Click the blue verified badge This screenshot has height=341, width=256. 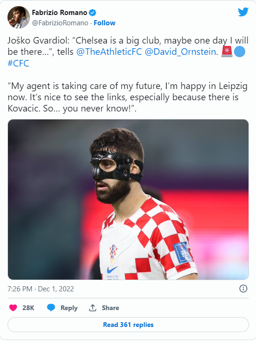click(93, 13)
